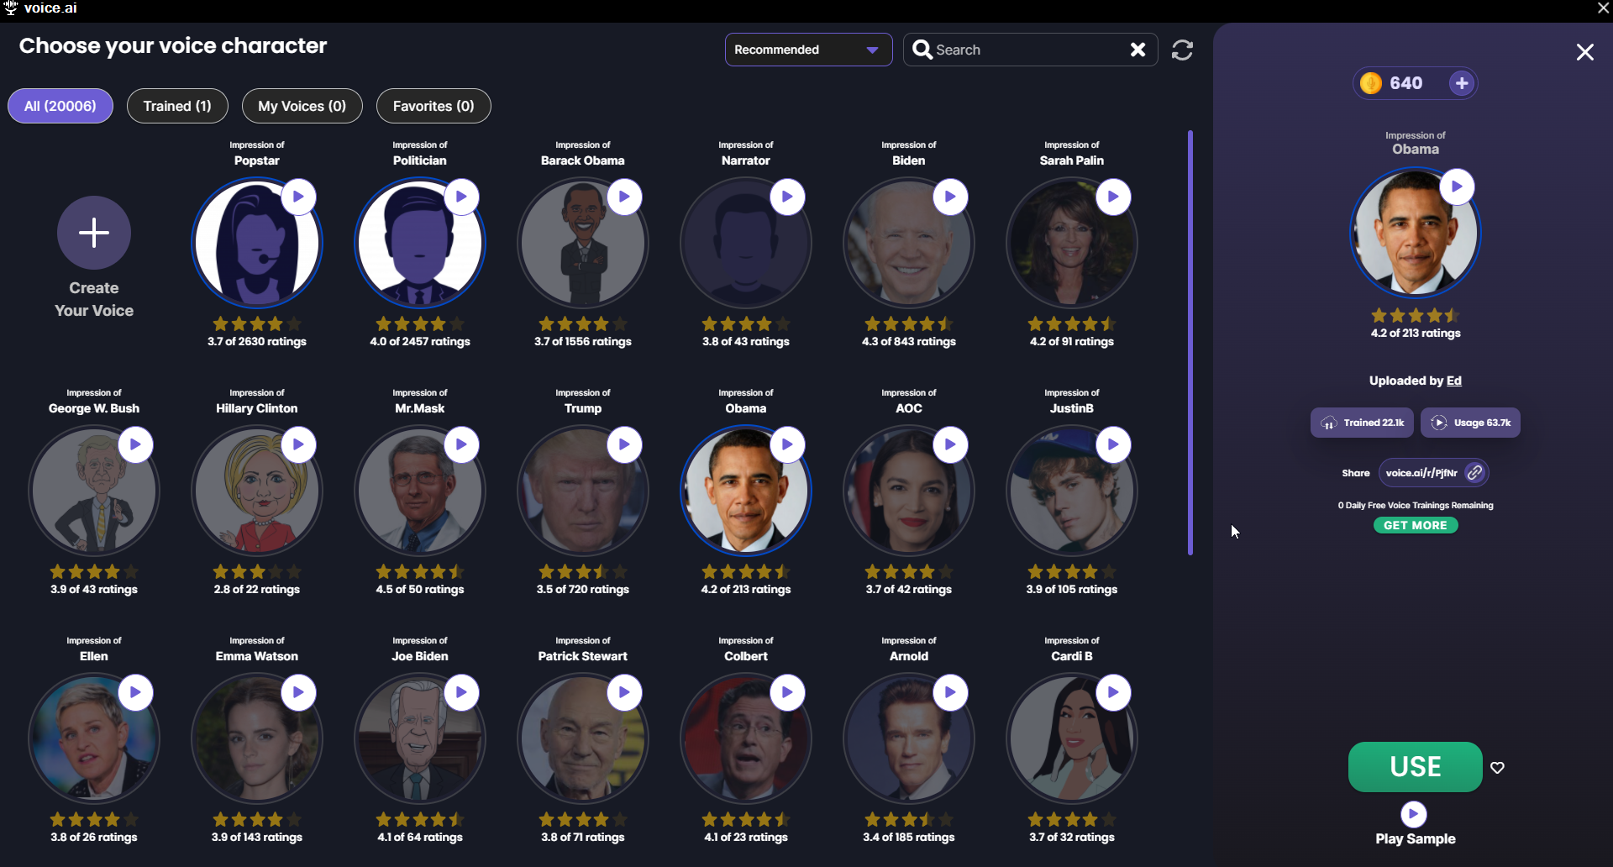Image resolution: width=1613 pixels, height=867 pixels.
Task: Play the Trump voice preview
Action: tap(624, 445)
